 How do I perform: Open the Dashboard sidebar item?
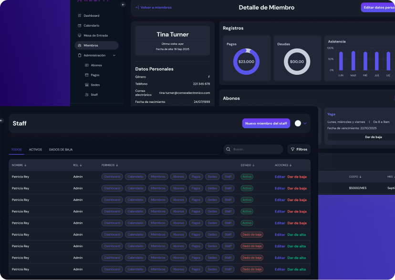click(91, 16)
